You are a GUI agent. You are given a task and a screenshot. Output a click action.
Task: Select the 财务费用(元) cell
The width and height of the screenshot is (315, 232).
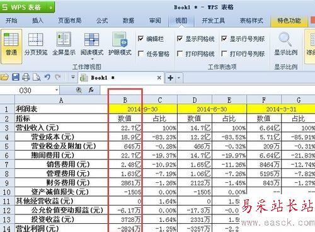pyautogui.click(x=62, y=183)
